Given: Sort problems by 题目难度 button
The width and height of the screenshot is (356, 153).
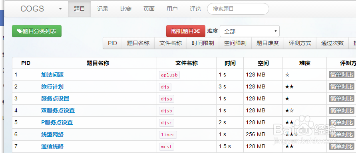Looking at the screenshot, I should point(268,43).
